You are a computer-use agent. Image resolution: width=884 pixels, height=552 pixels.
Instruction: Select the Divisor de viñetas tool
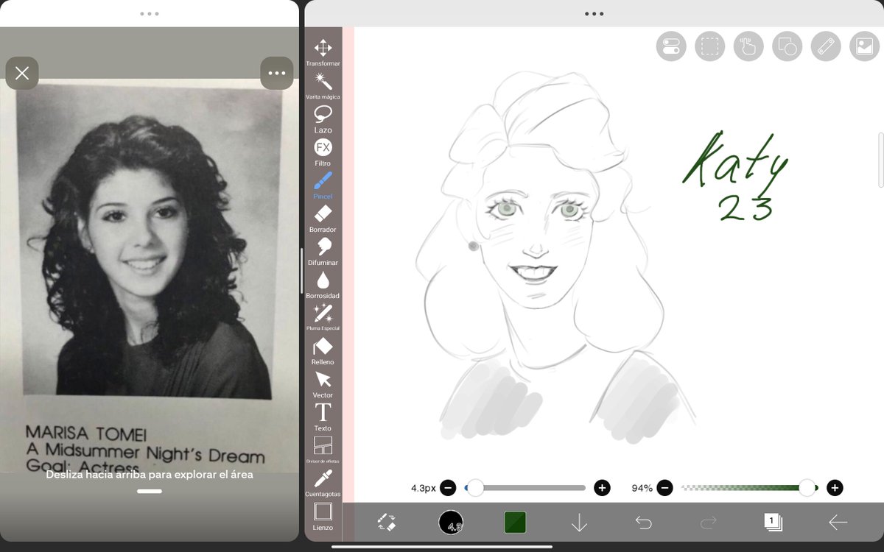coord(323,450)
